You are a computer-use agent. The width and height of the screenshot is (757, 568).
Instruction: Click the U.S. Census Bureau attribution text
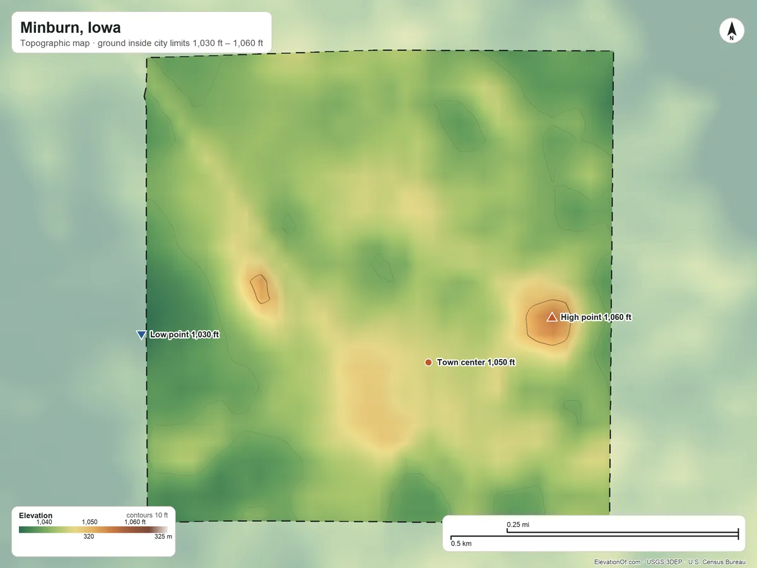719,562
